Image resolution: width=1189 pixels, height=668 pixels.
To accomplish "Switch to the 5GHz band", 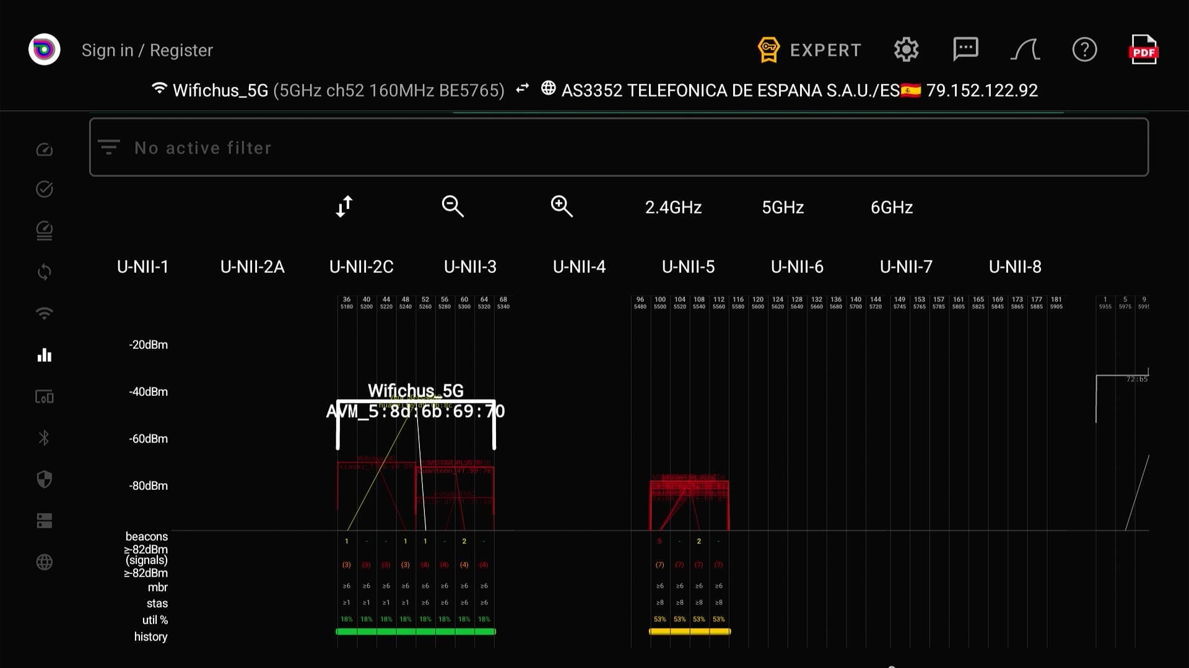I will pyautogui.click(x=783, y=207).
